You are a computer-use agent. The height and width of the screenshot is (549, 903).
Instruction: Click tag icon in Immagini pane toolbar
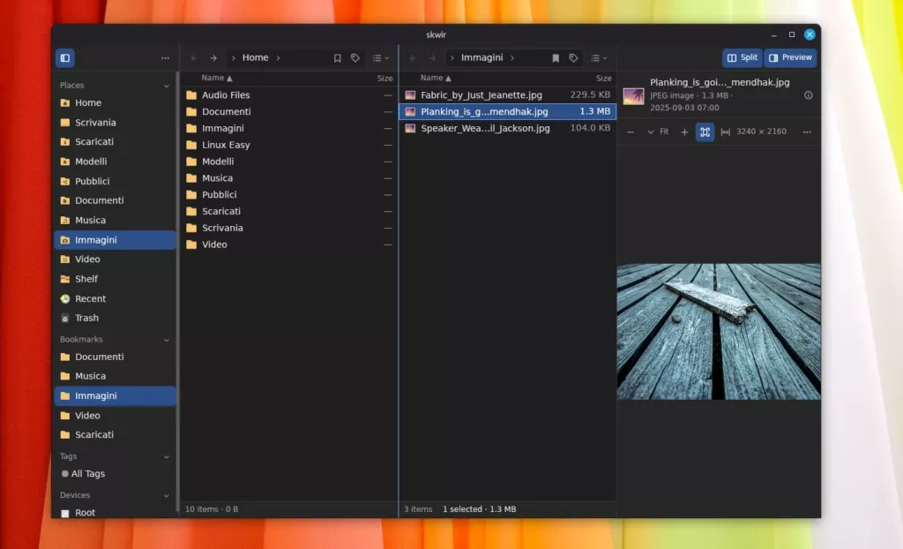[573, 57]
